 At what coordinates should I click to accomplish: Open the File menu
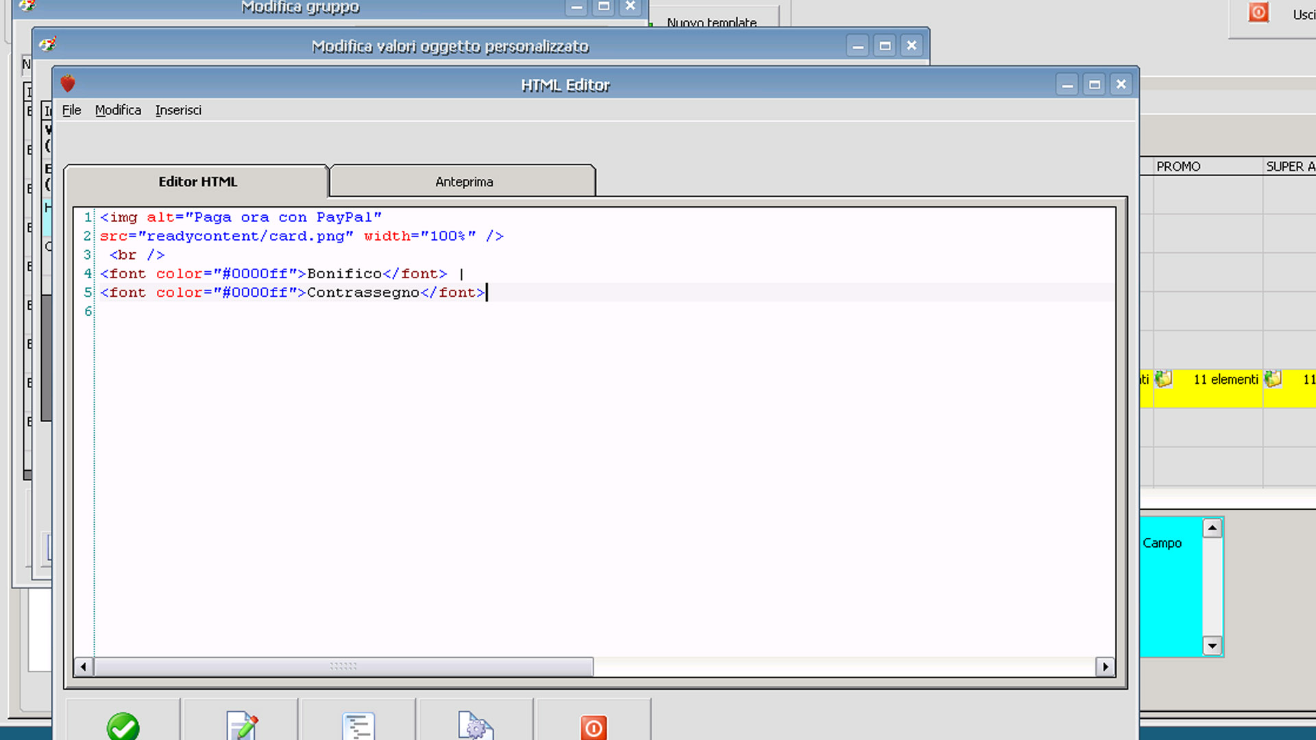click(71, 110)
